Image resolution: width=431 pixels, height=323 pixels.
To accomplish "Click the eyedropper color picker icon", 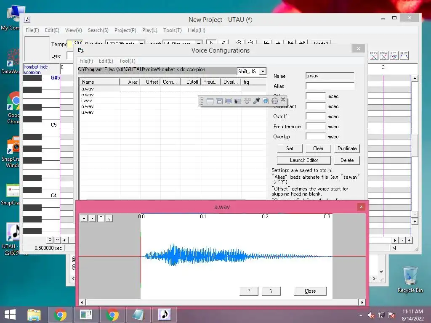I will point(256,101).
